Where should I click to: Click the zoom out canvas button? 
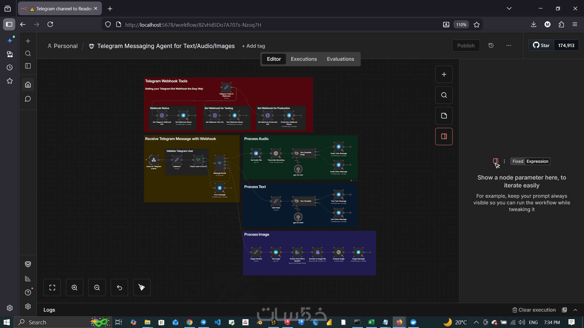(x=97, y=287)
